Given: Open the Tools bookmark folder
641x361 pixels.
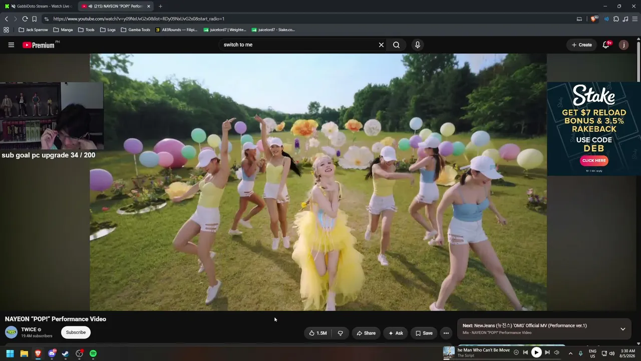Looking at the screenshot, I should click(x=86, y=30).
